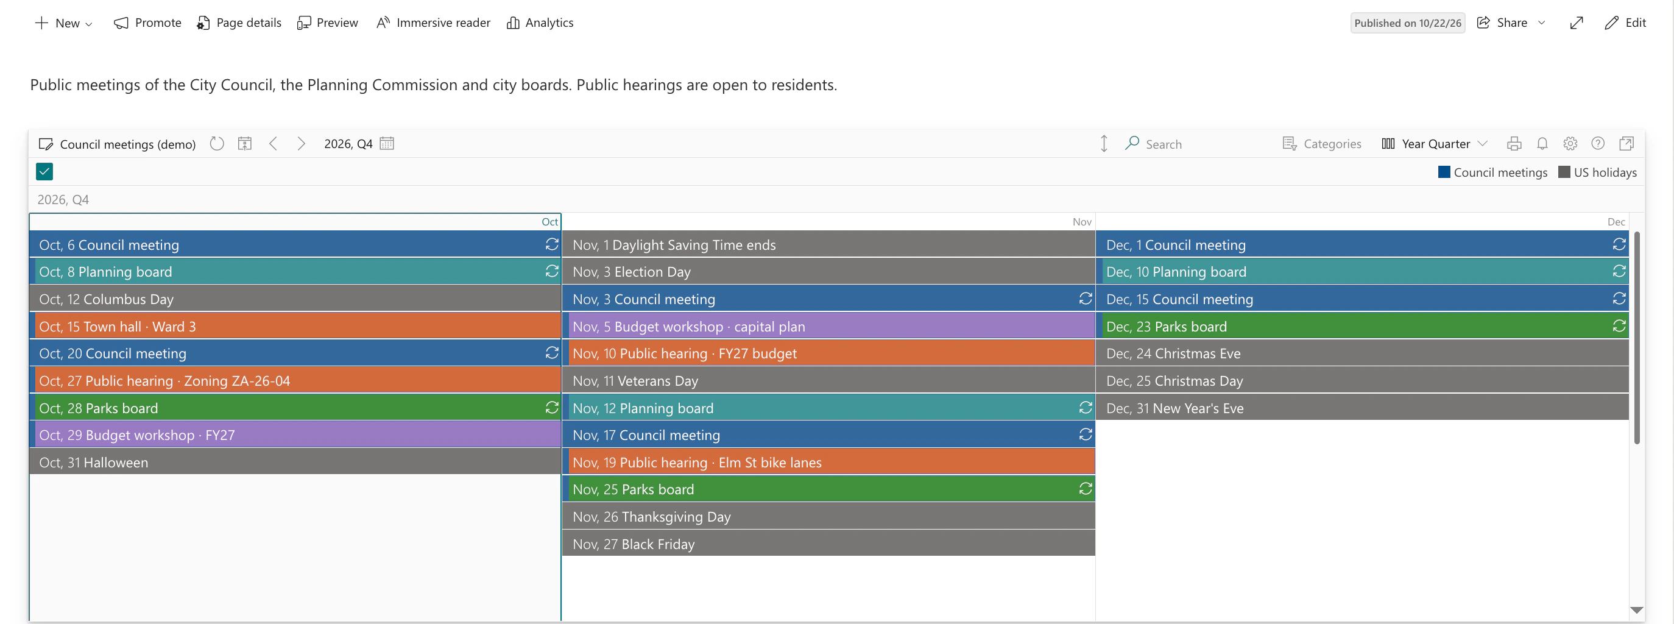
Task: Open the Share dropdown arrow
Action: point(1541,23)
